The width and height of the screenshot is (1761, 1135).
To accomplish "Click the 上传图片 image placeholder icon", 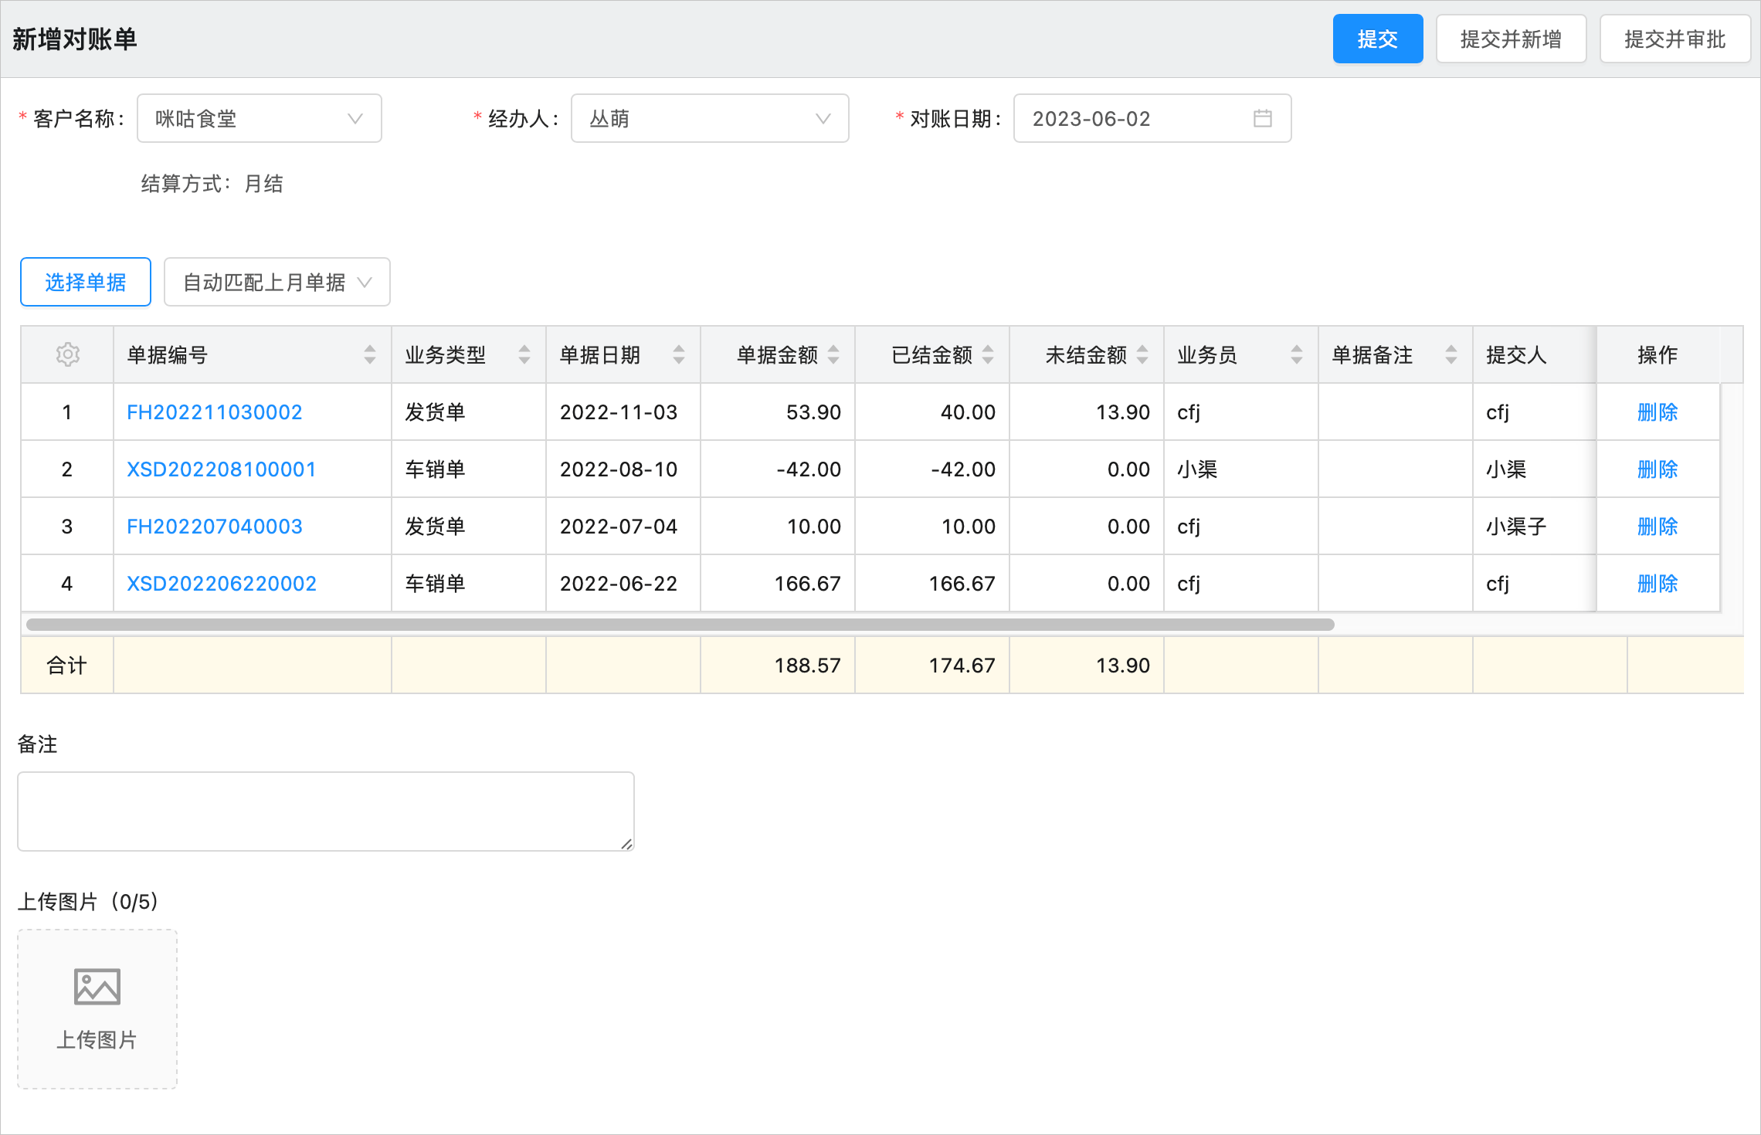I will 97,987.
